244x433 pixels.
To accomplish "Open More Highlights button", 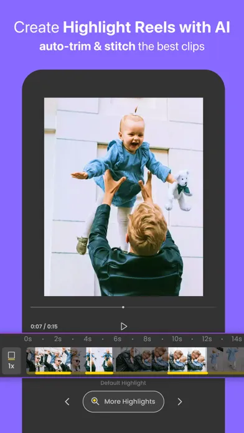I will (x=123, y=401).
